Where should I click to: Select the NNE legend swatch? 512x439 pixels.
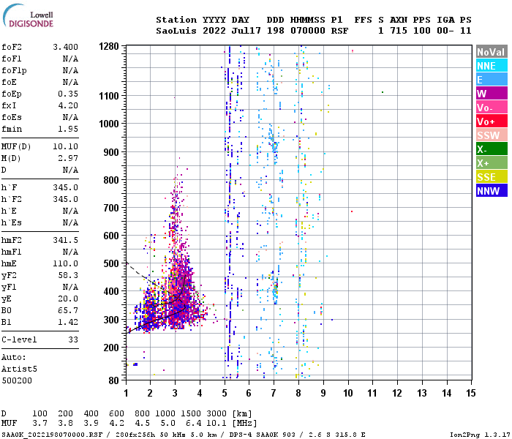[492, 66]
